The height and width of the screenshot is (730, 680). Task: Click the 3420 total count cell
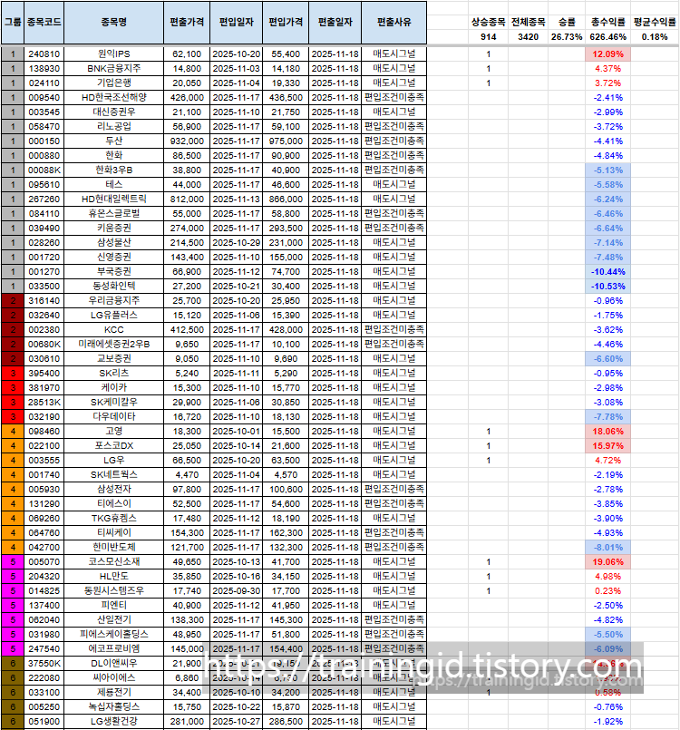point(529,37)
